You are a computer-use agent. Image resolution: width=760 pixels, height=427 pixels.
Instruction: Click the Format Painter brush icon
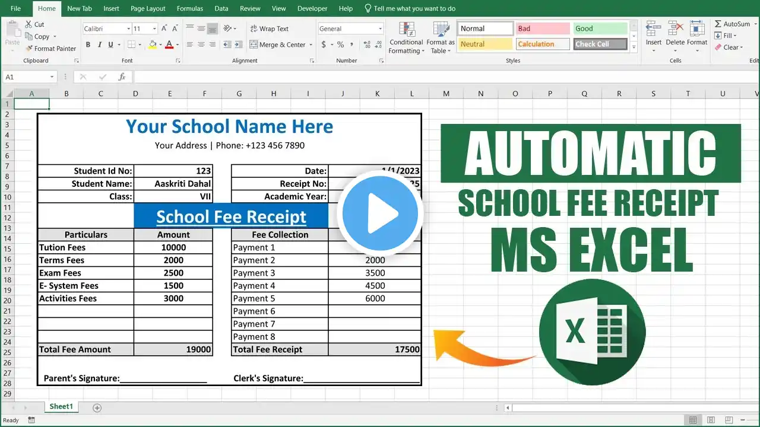click(28, 49)
